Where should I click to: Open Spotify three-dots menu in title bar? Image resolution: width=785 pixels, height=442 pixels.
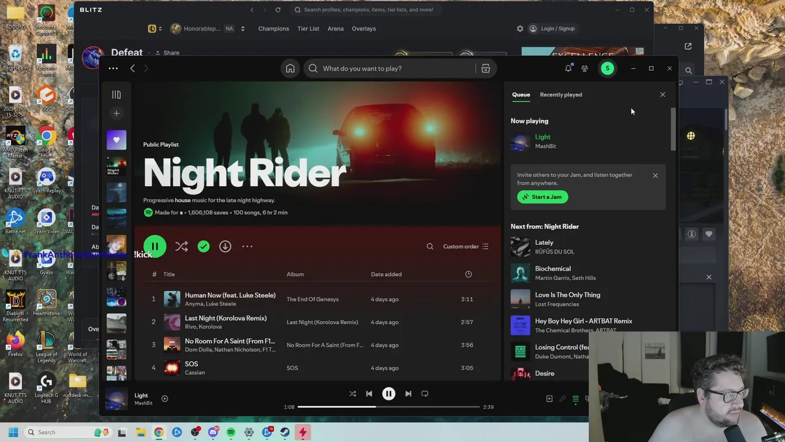point(113,68)
